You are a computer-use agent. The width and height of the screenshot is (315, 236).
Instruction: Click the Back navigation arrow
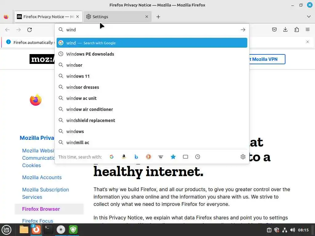[x=7, y=30]
